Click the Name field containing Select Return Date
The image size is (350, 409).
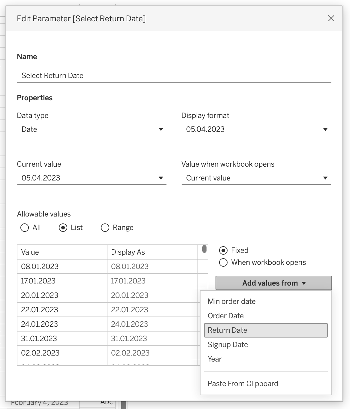click(174, 76)
